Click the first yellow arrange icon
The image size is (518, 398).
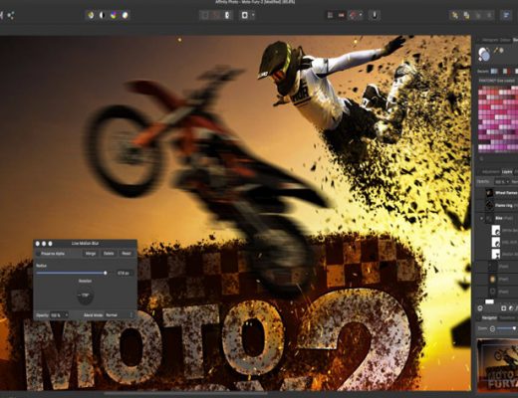click(x=455, y=15)
